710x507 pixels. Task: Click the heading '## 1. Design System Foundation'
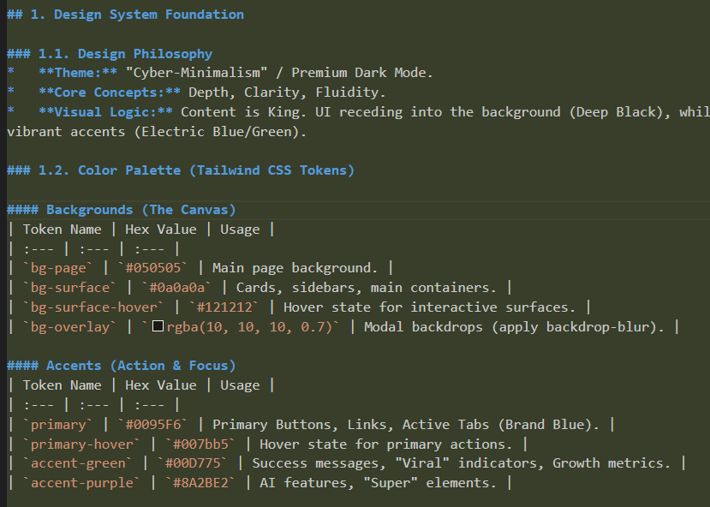pos(125,15)
